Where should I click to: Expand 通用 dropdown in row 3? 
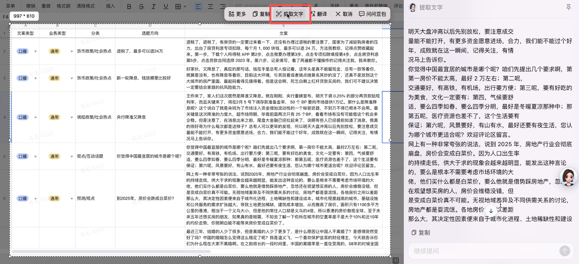tap(72, 79)
